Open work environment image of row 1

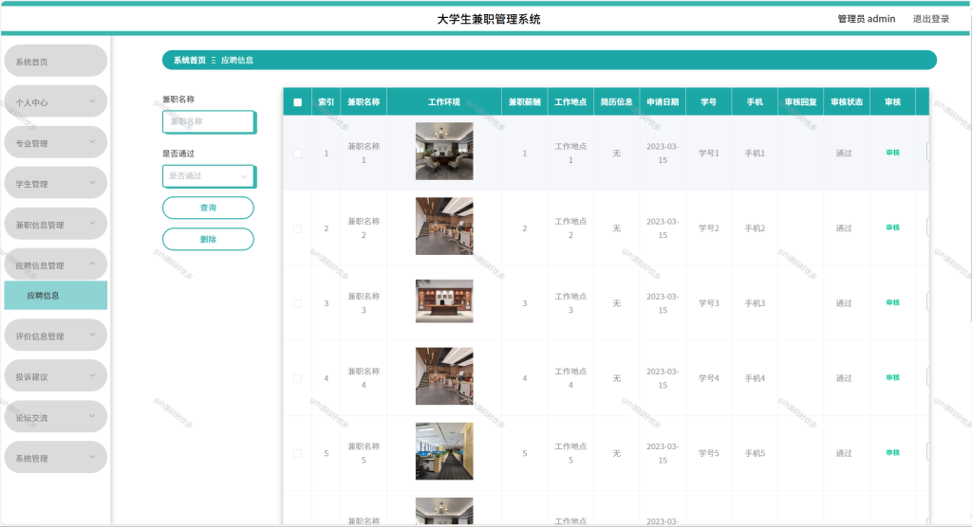(444, 151)
